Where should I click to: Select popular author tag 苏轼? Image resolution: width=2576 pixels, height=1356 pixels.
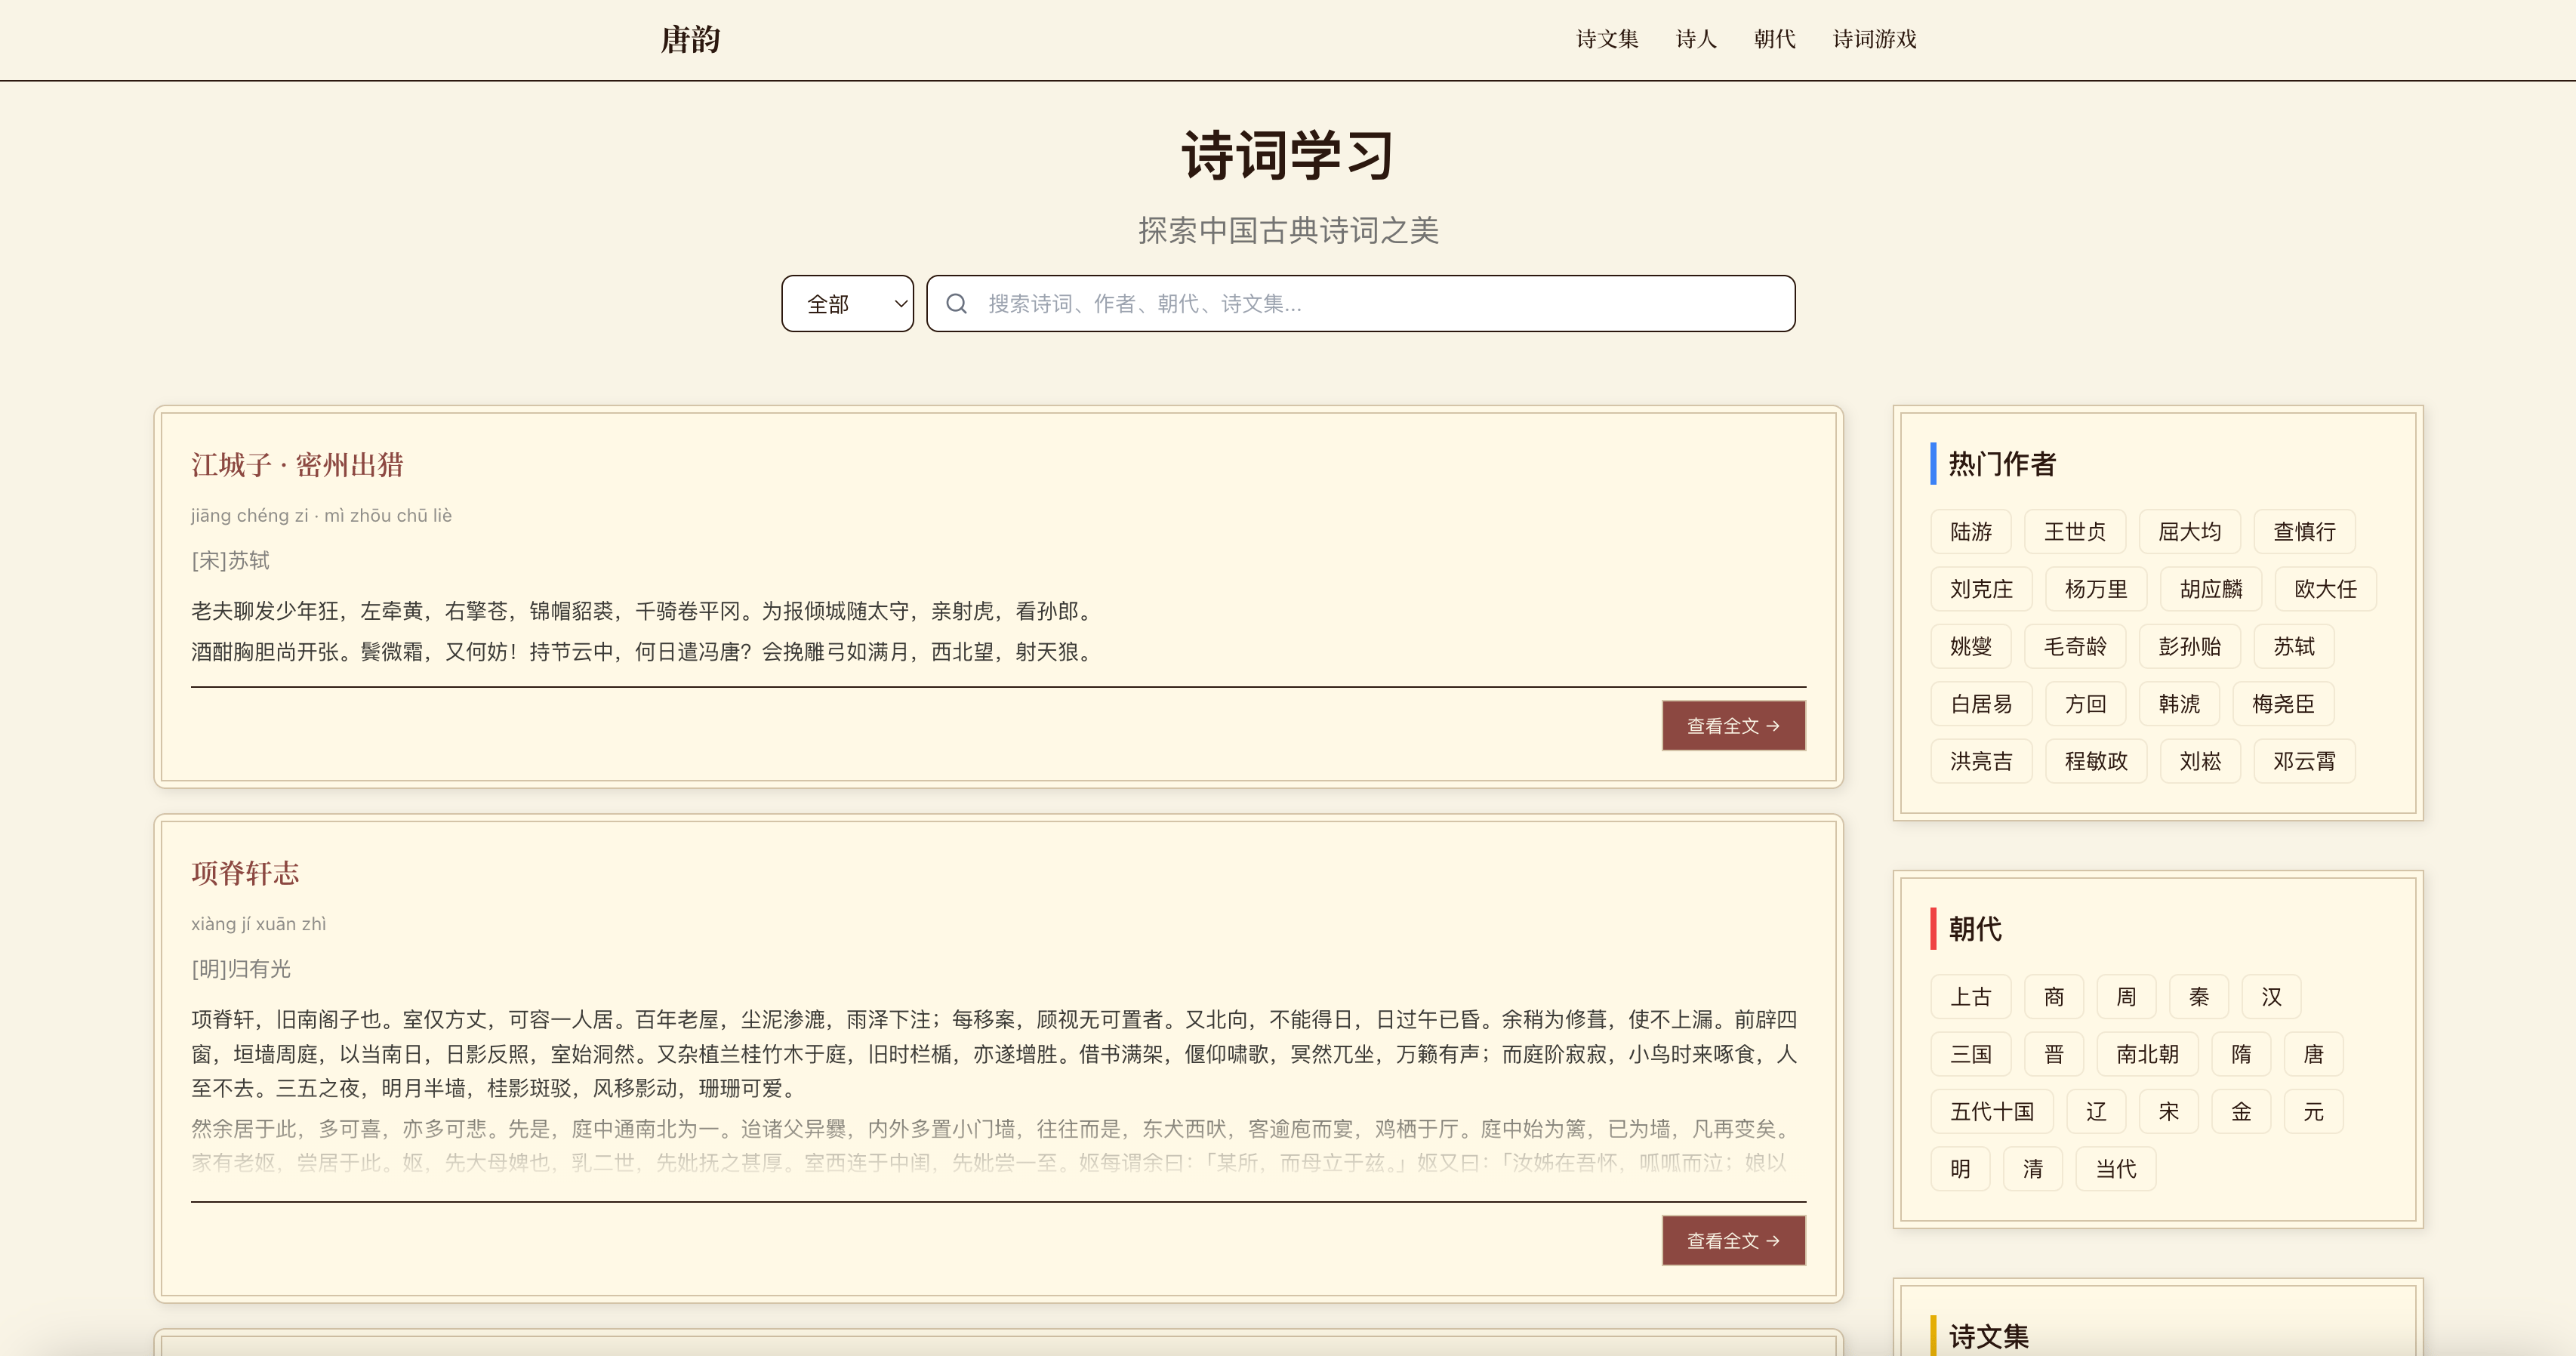[x=2294, y=647]
